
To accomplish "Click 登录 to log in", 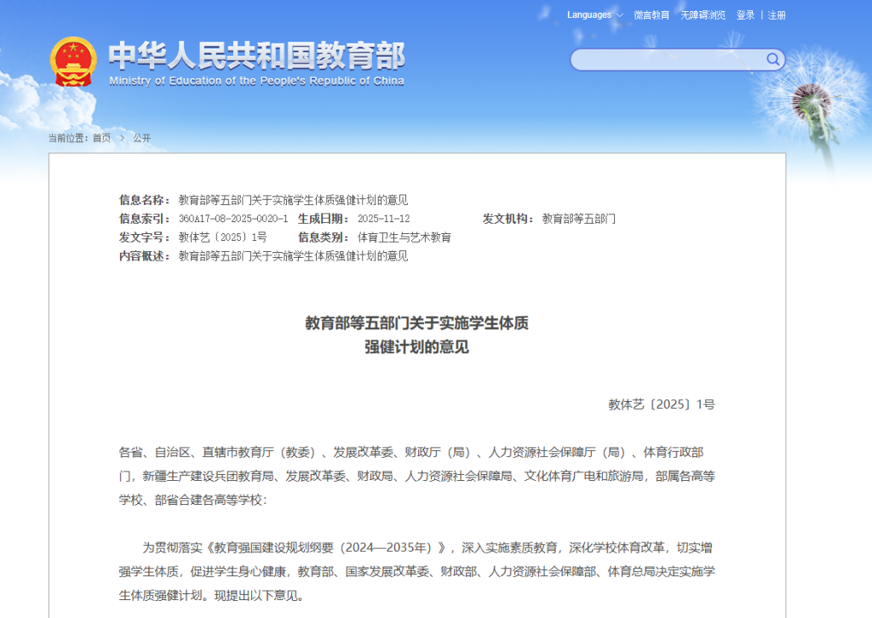I will (745, 15).
